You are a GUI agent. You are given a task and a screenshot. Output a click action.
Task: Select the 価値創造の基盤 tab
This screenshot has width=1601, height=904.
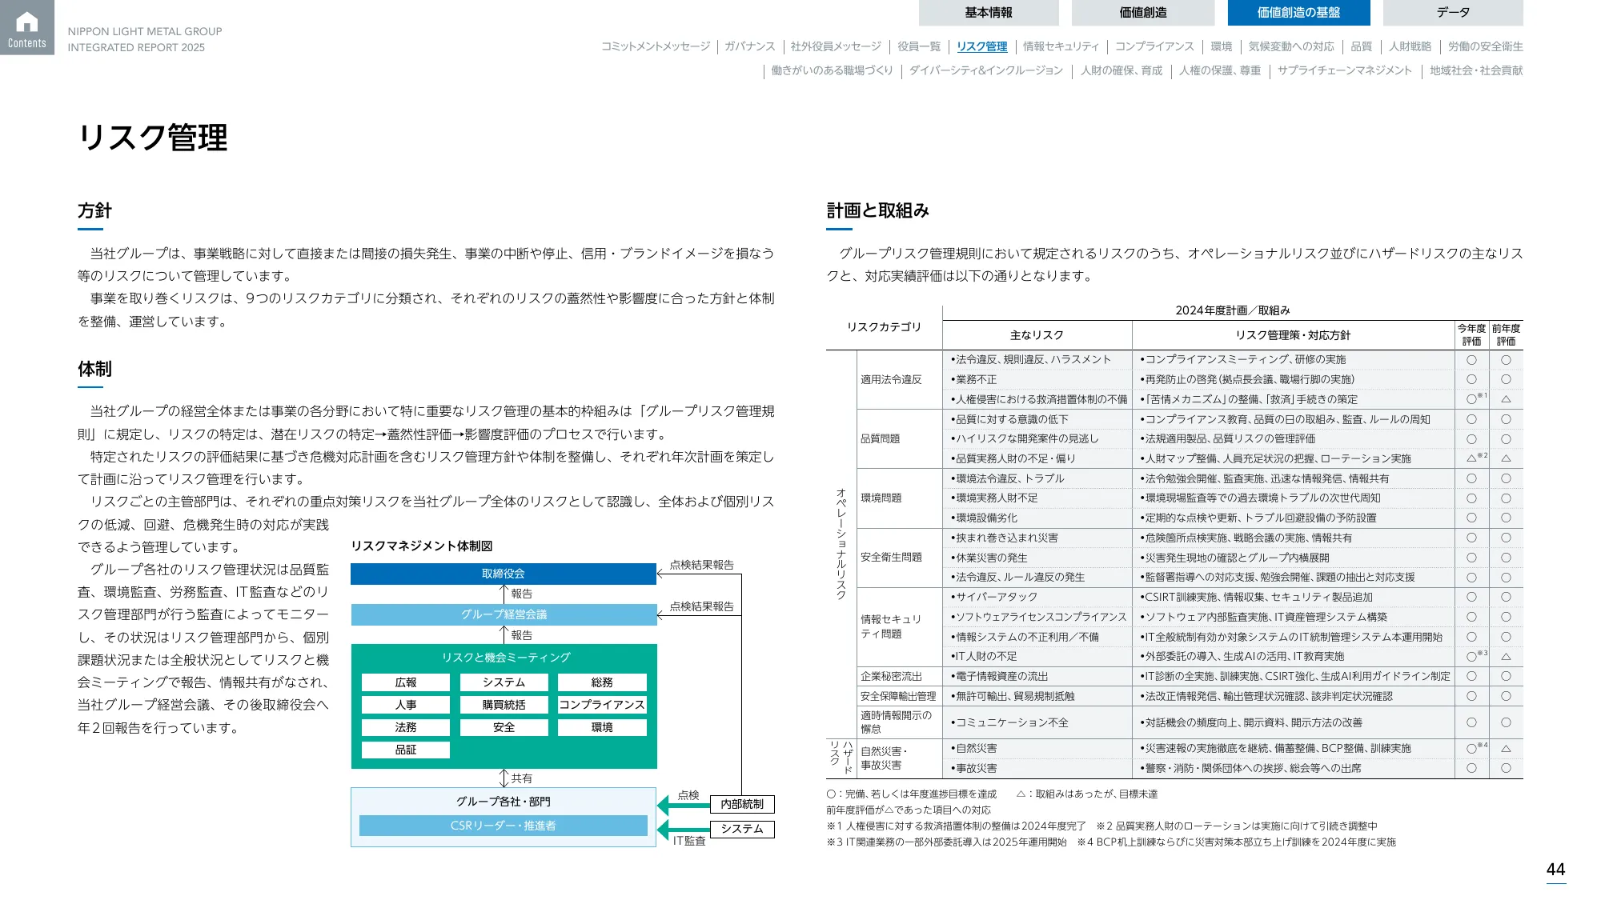(1297, 12)
